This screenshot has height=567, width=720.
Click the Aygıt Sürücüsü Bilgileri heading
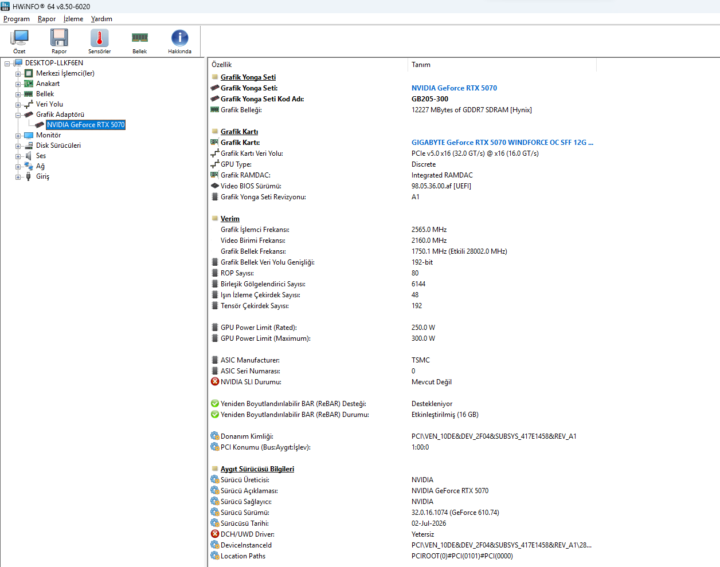coord(257,469)
